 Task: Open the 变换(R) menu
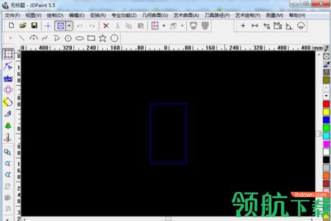click(98, 16)
